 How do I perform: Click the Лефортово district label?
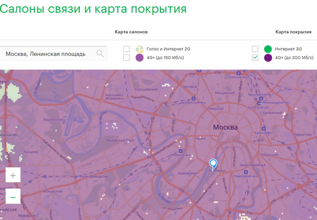[x=302, y=134]
